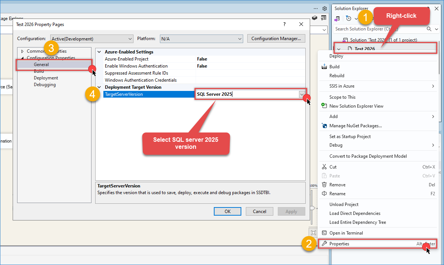Click the fit-to-window icon below zoom slider

(x=313, y=233)
